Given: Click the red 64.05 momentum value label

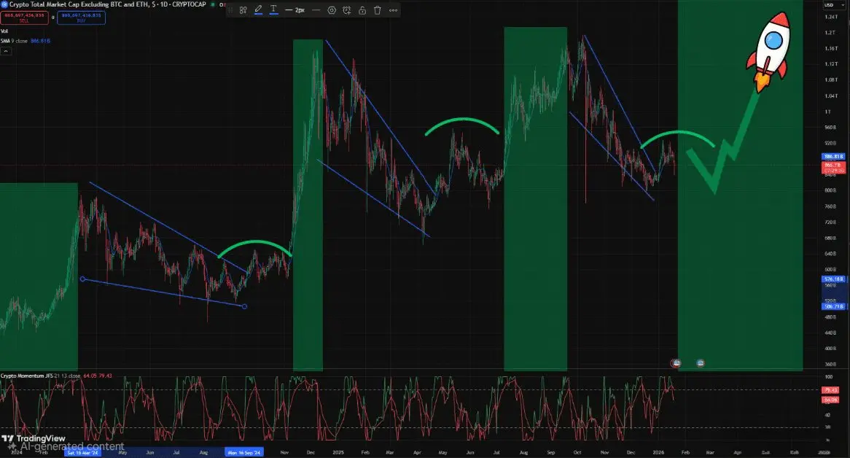Looking at the screenshot, I should (830, 400).
